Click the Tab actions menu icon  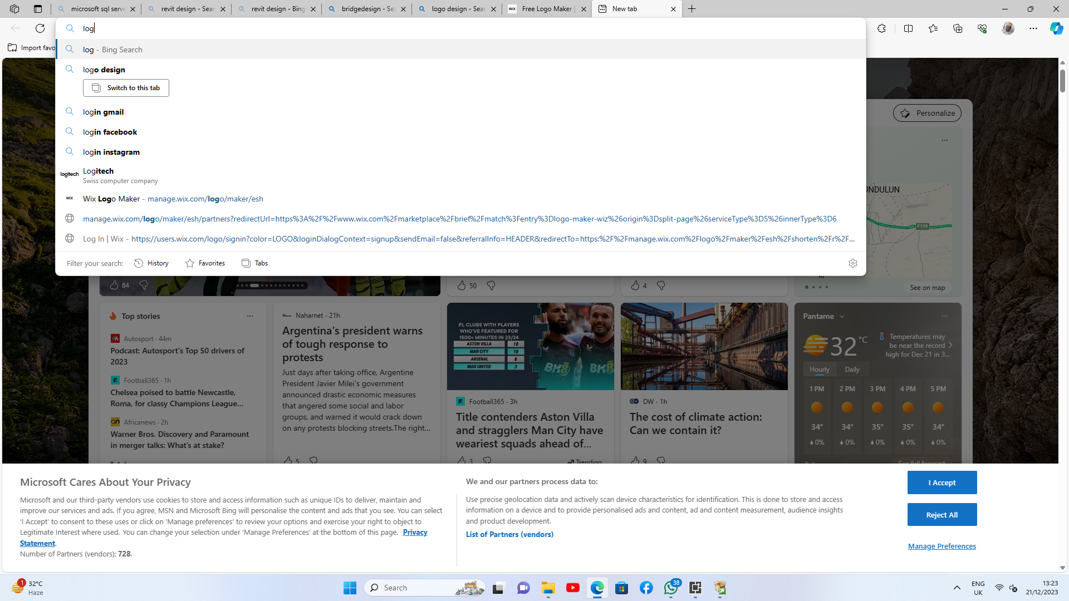pyautogui.click(x=38, y=9)
